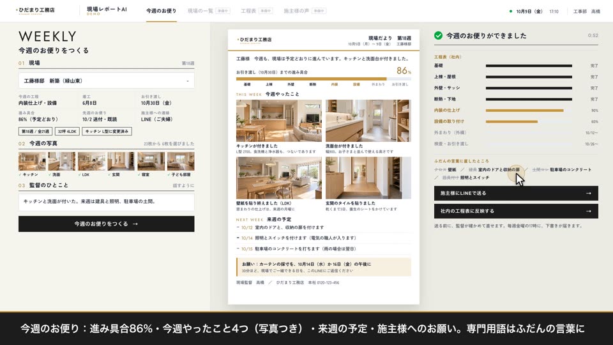The height and width of the screenshot is (345, 613).
Task: Click 社内の工程表に反映する button
Action: (516, 211)
